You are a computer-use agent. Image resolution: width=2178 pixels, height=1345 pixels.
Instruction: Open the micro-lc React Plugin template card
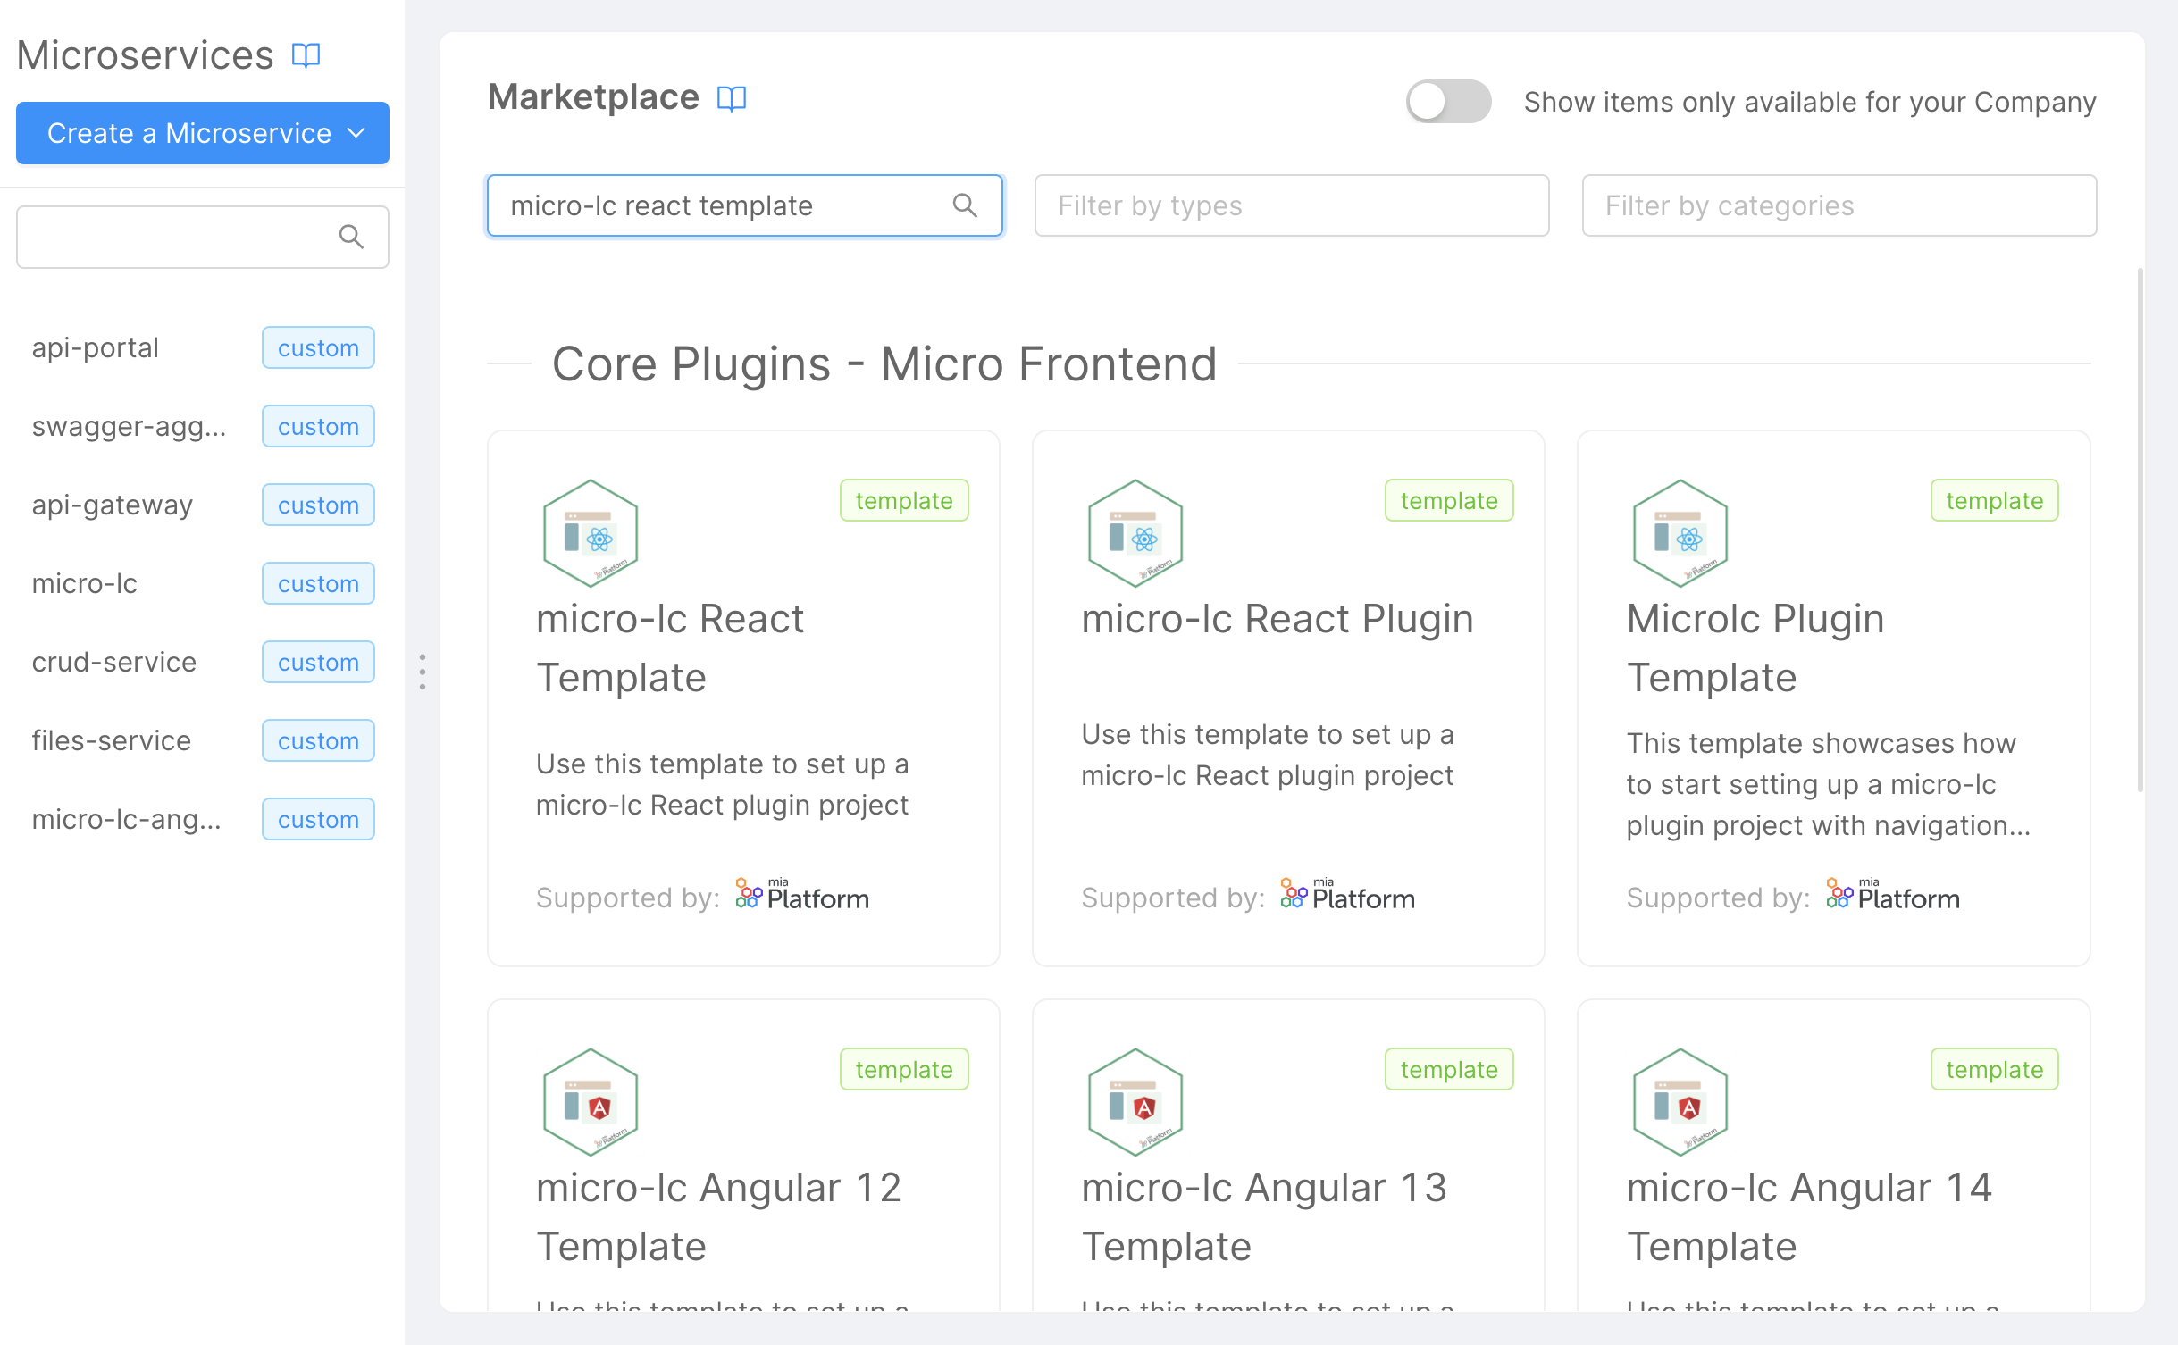point(1287,697)
